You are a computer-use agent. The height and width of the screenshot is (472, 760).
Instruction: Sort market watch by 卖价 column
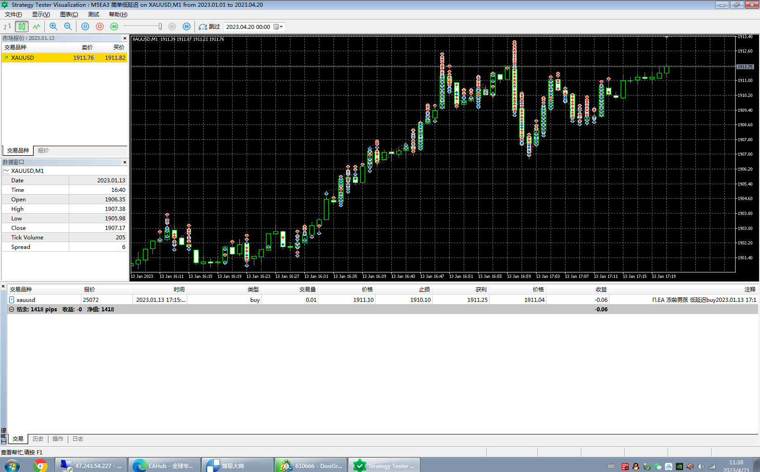80,47
